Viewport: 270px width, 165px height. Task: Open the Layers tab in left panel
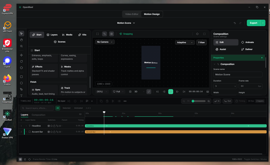tap(52, 35)
